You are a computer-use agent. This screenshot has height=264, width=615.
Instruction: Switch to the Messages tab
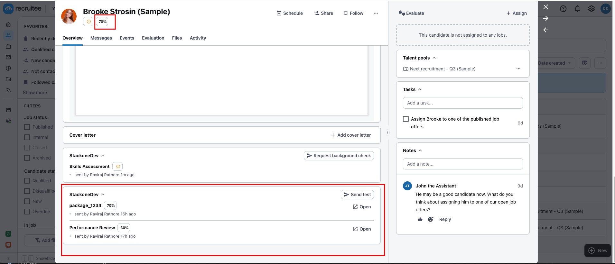101,38
